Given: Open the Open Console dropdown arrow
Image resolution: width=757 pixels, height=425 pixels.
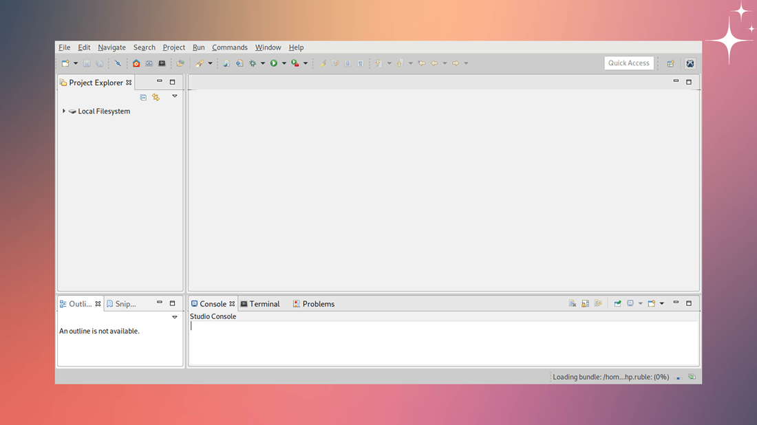Looking at the screenshot, I should 662,303.
